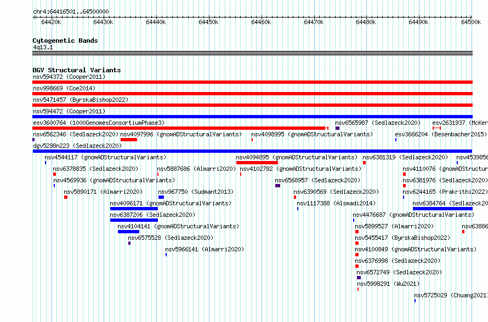
Task: Click nsv4098995 (gnomADStructuralVariants) label
Action: [312, 134]
